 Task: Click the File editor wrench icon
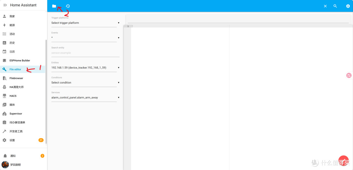[x=4, y=69]
